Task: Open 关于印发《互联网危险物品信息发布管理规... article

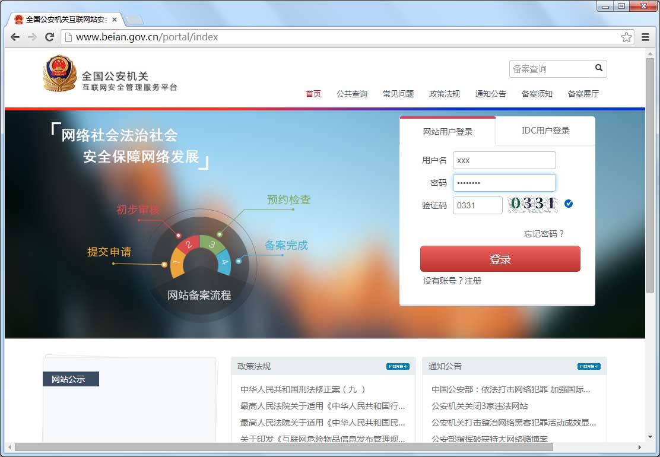Action: pyautogui.click(x=322, y=439)
